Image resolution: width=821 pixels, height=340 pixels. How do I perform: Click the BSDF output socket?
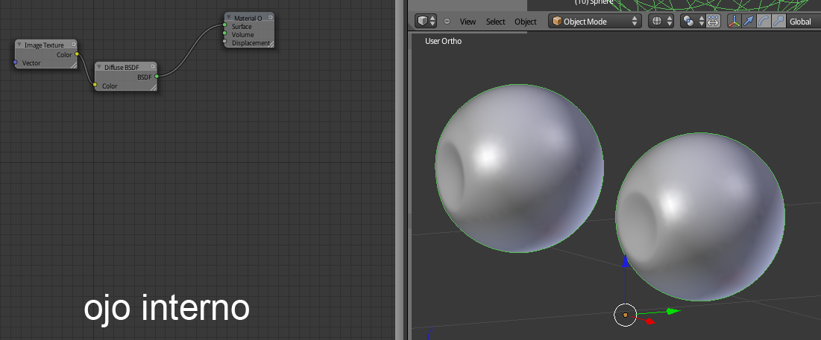(x=157, y=76)
